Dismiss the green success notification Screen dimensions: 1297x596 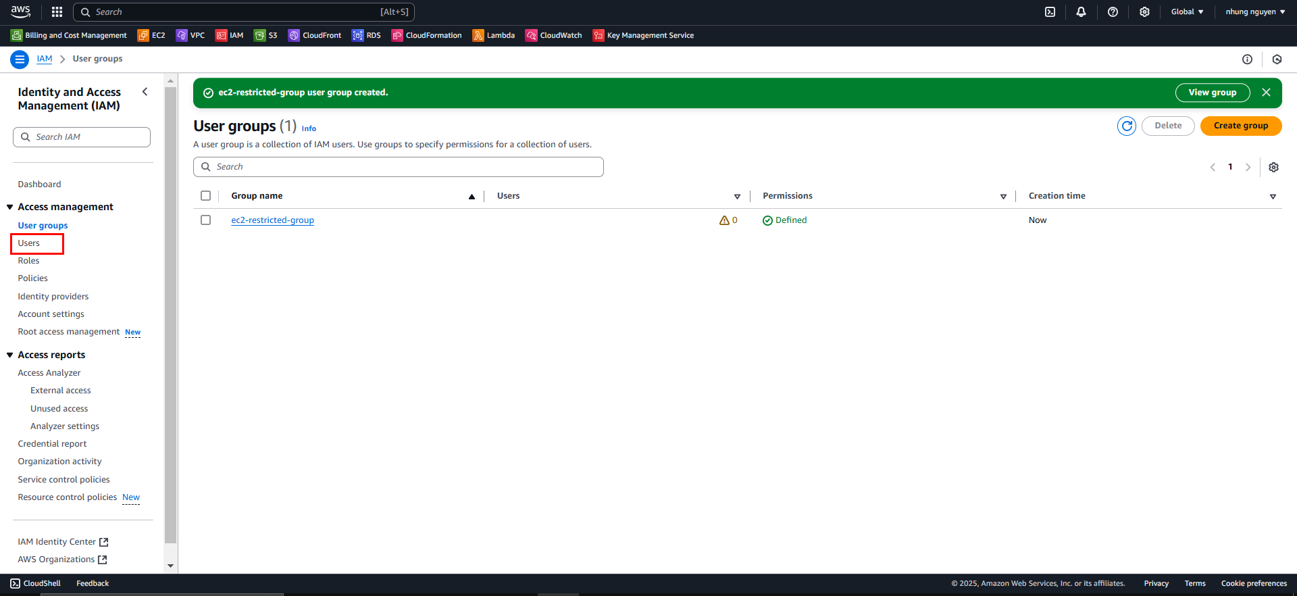[1266, 93]
